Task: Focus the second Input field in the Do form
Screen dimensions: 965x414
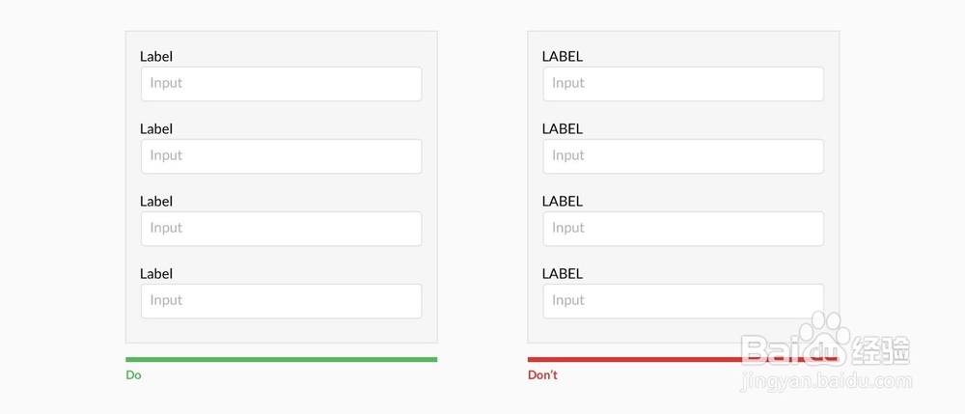Action: point(281,156)
